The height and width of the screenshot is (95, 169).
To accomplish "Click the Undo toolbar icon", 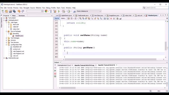I will (x=19, y=11).
